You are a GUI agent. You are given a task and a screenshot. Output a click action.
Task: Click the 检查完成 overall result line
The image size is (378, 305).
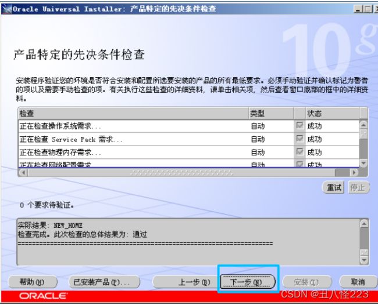tap(83, 234)
